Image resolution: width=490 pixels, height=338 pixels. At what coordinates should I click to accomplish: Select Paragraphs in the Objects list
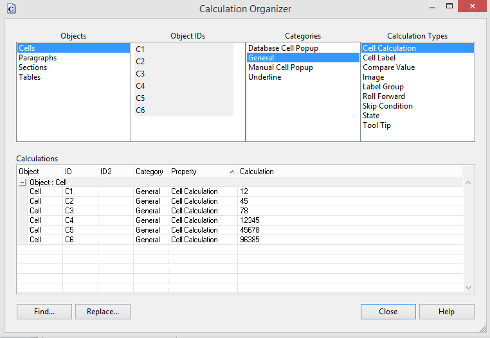tap(37, 58)
